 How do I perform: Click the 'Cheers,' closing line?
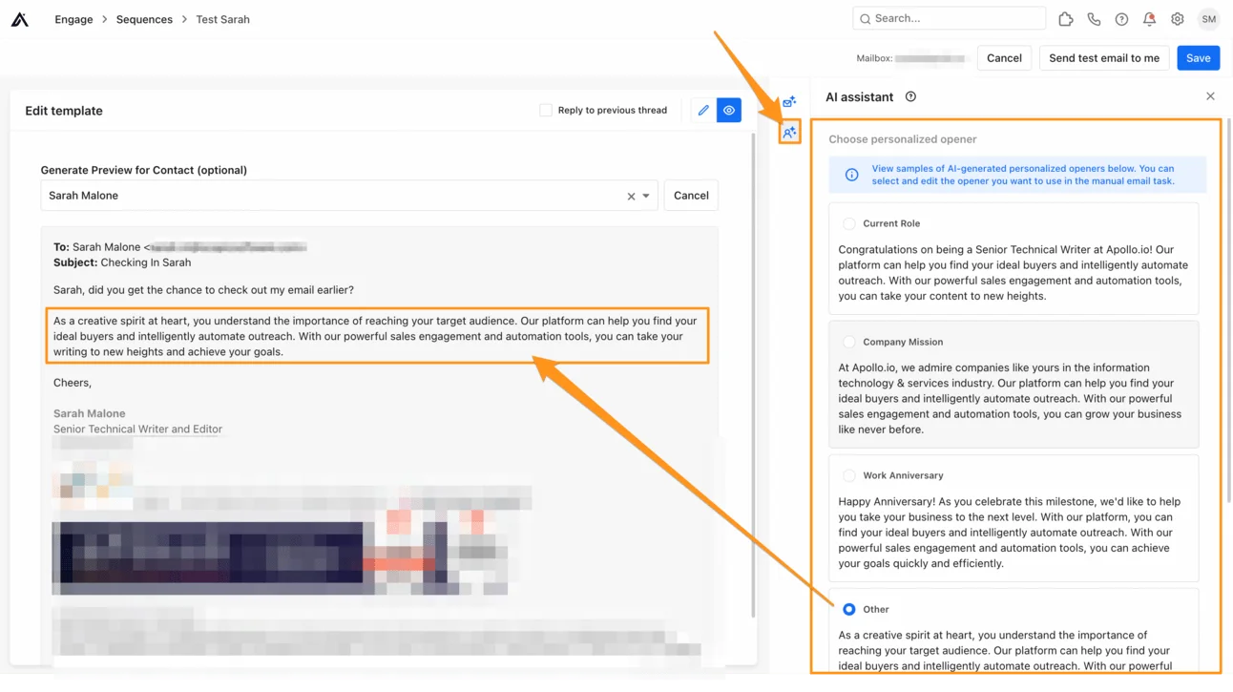[x=73, y=383]
